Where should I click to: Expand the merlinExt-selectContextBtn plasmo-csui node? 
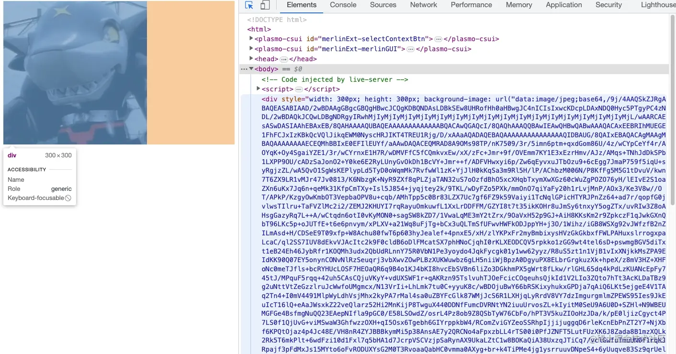click(x=251, y=38)
